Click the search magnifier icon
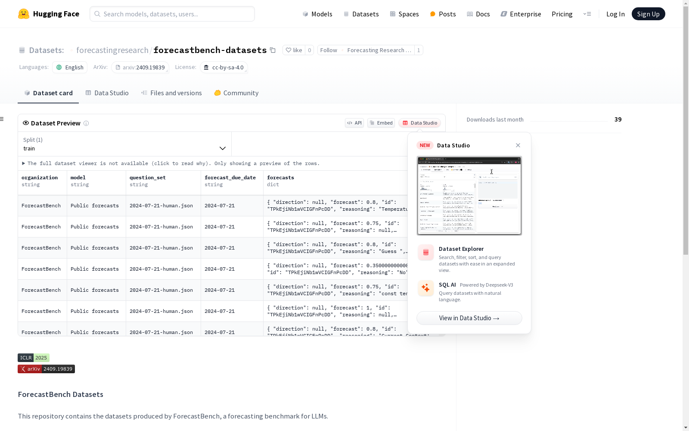 97,14
